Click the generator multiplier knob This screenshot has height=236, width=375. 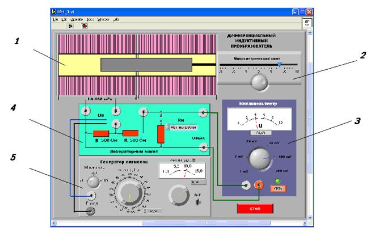click(x=93, y=182)
